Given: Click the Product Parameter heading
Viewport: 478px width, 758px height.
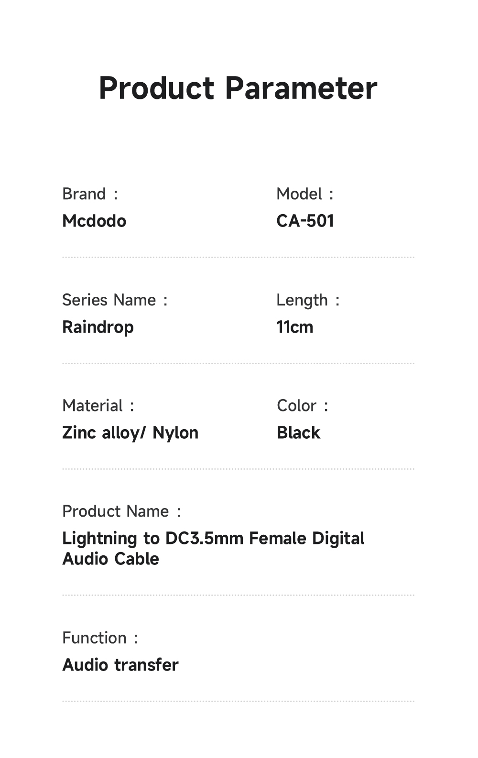Looking at the screenshot, I should pos(238,88).
